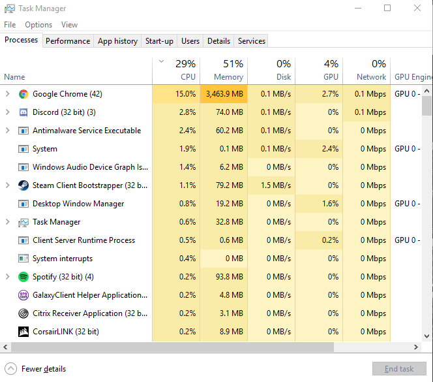Click the Fewer details circle arrow icon
The width and height of the screenshot is (433, 382).
11,369
